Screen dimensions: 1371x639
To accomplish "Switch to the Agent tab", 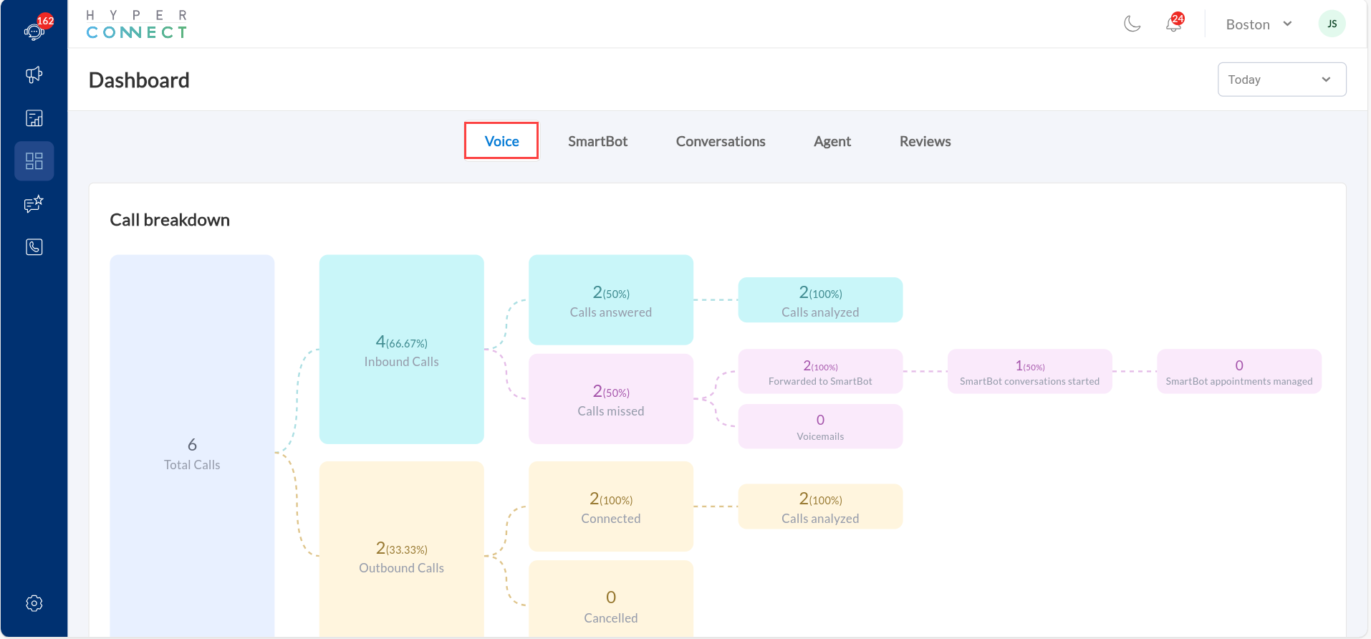I will pos(832,141).
